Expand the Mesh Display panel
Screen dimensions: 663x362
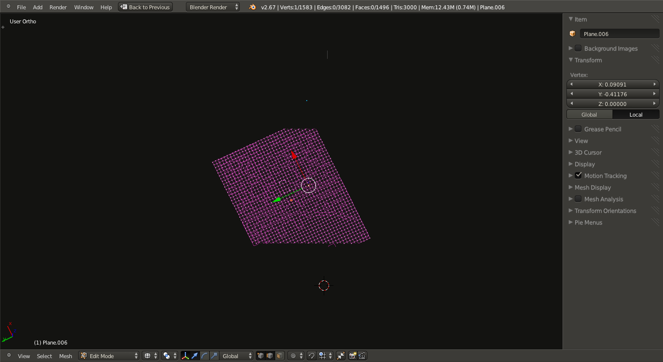tap(593, 187)
